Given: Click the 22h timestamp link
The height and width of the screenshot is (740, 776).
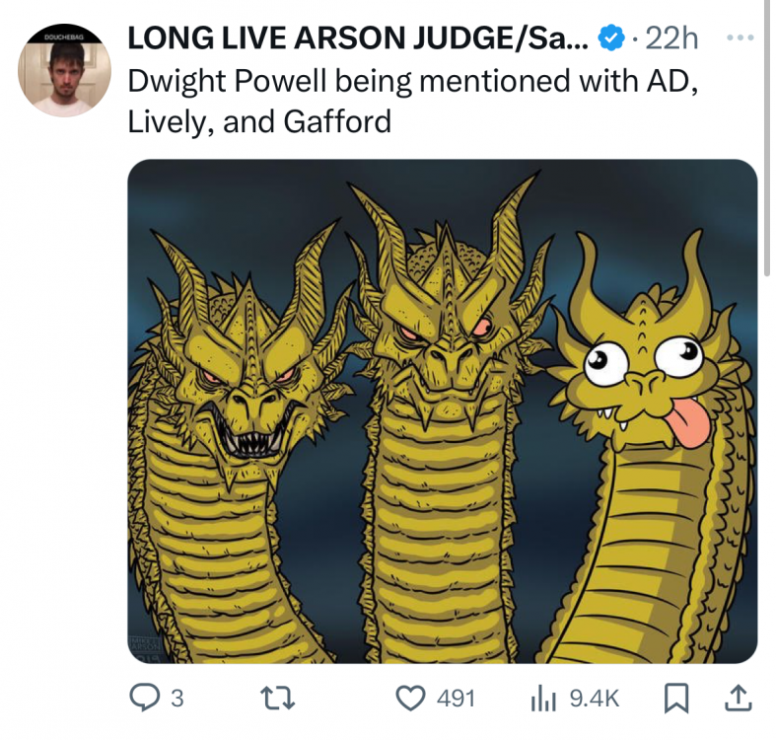Looking at the screenshot, I should (672, 37).
